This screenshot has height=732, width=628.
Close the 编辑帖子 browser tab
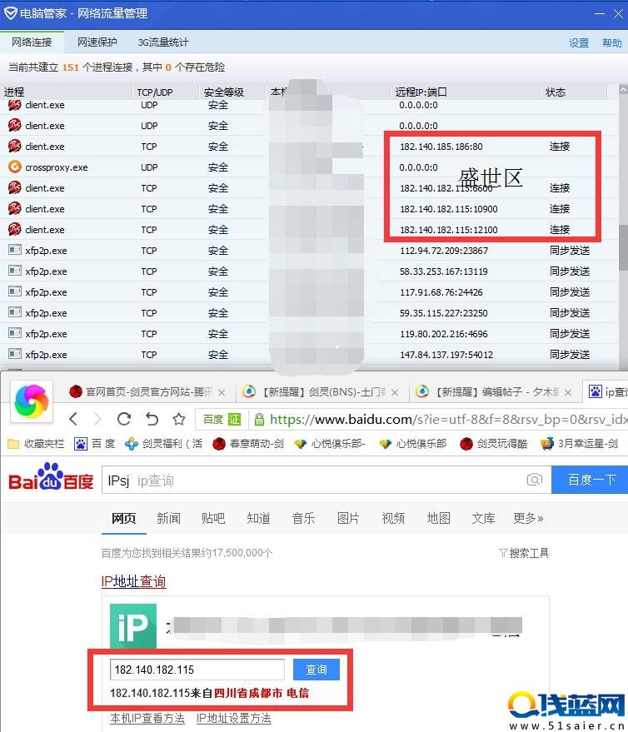coord(568,393)
